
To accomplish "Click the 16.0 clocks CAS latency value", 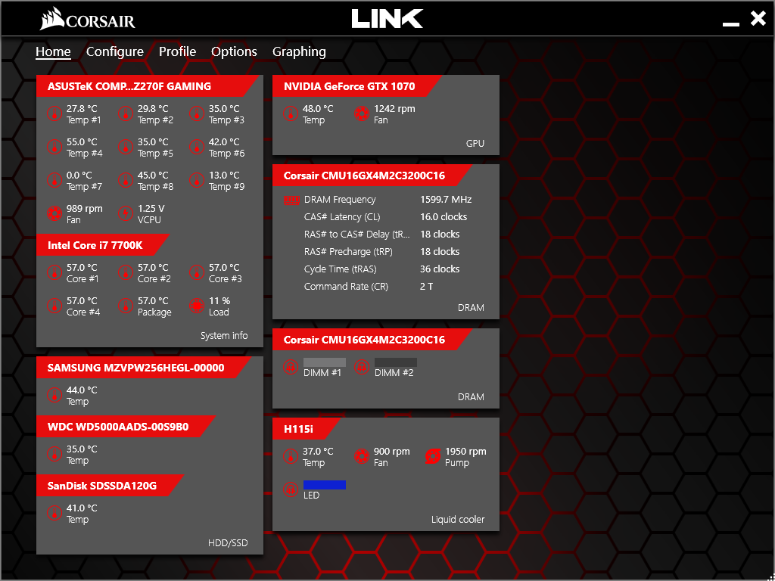I will coord(444,217).
